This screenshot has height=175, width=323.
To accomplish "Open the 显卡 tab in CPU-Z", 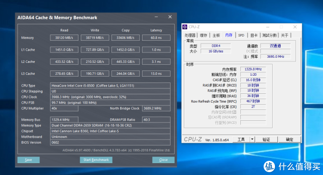I will point(254,35).
